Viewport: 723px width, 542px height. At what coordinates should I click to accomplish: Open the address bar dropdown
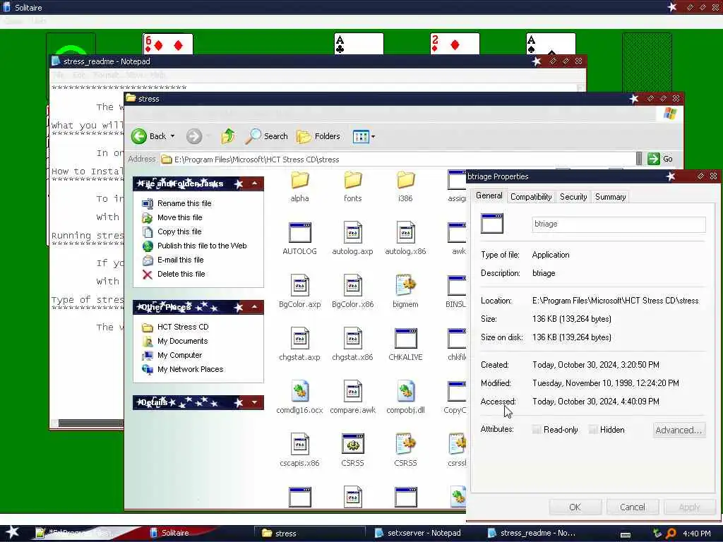point(638,159)
